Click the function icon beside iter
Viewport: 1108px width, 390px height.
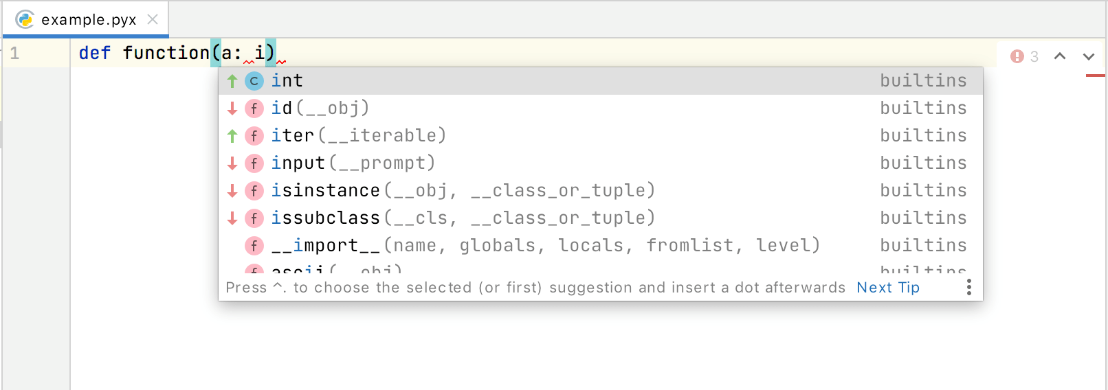(x=254, y=136)
